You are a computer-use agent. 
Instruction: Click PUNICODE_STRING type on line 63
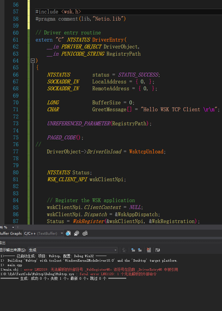click(x=83, y=54)
